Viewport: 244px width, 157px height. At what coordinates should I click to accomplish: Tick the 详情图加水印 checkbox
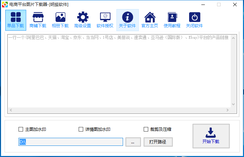pyautogui.click(x=81, y=129)
